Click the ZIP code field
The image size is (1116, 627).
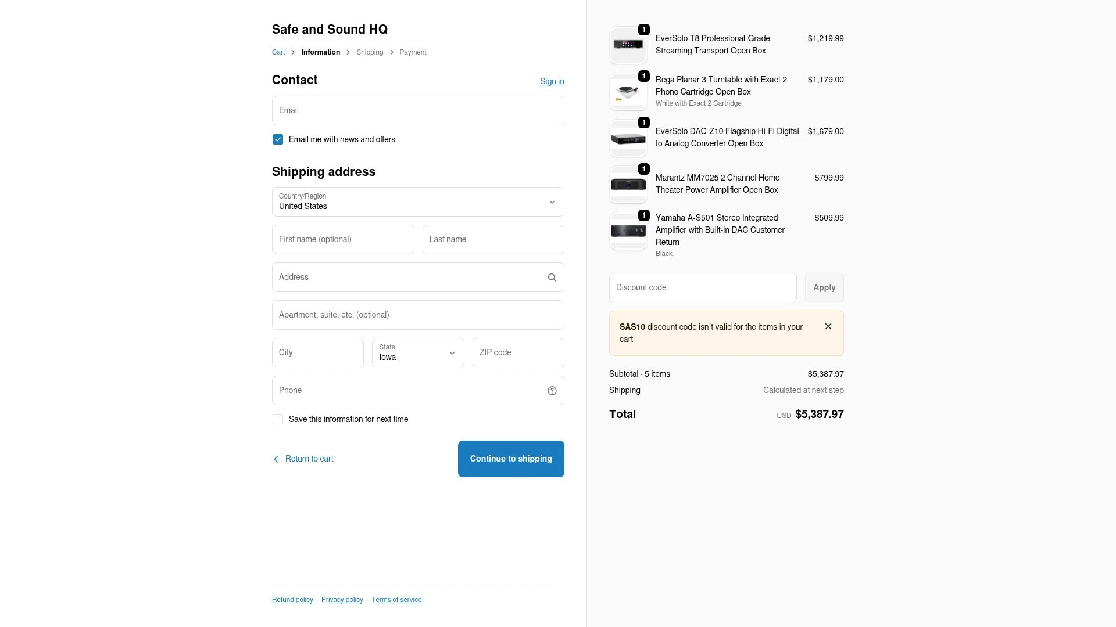point(517,352)
